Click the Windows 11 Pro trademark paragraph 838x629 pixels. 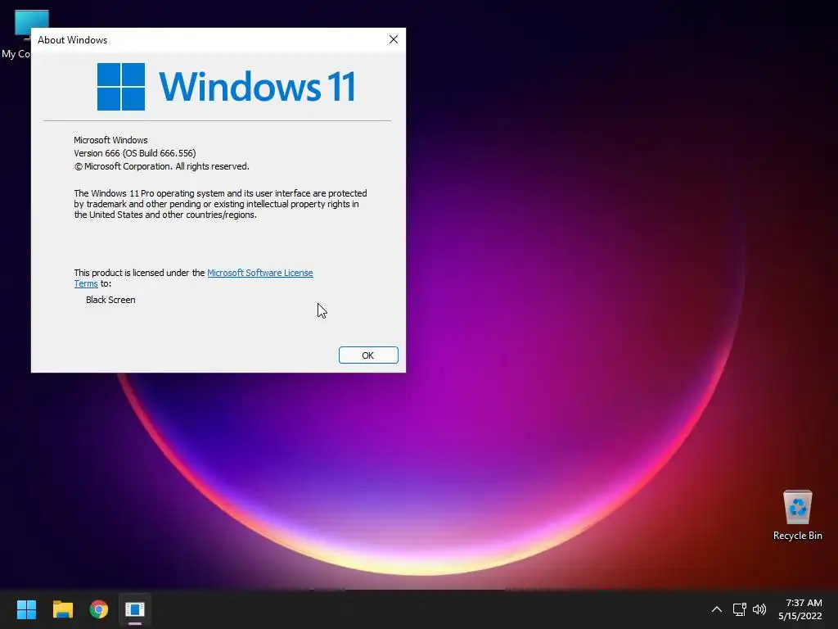pyautogui.click(x=220, y=204)
